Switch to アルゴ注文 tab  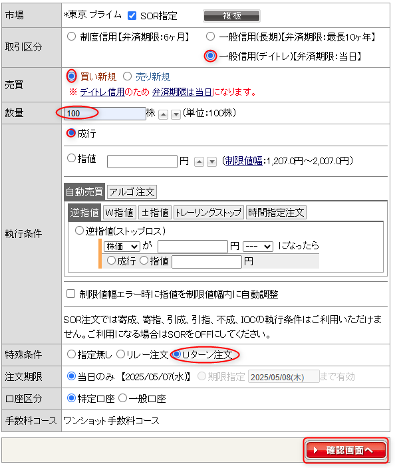(132, 191)
